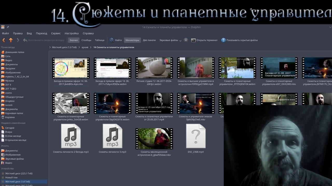Open the Настройка menu
Screen dimensions: 332x186
pos(72,33)
